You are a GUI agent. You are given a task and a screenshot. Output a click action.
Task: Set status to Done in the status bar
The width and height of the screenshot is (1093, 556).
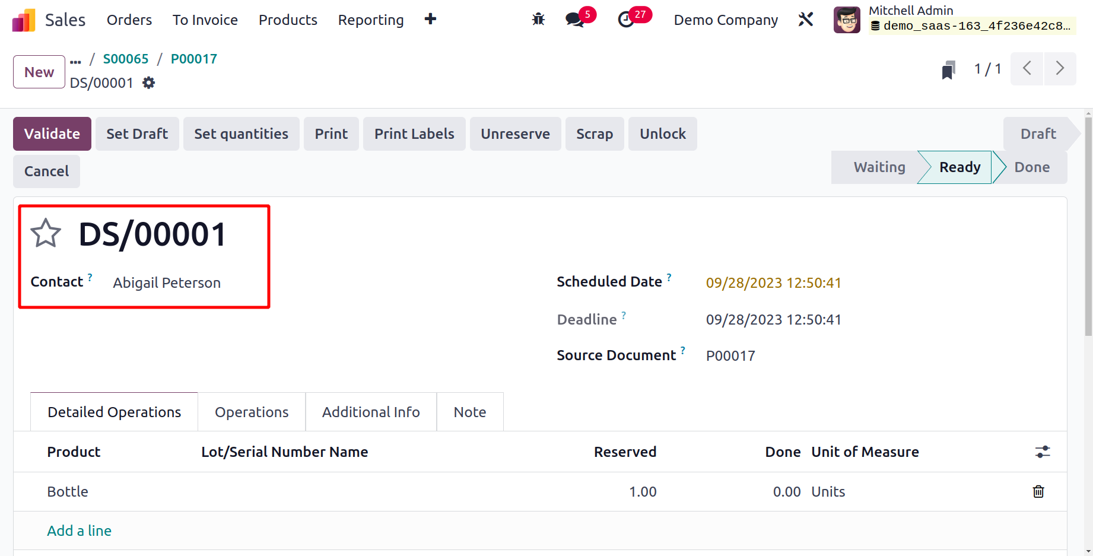1031,167
